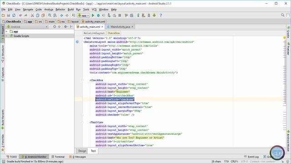Click the Search Everywhere magnifier icon
291x164 pixels.
[x=283, y=15]
